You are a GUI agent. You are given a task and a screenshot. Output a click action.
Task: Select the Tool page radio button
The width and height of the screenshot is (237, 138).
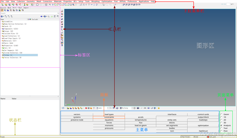pos(221,128)
